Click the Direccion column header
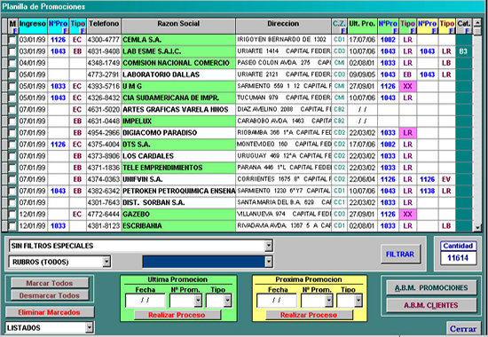 283,26
